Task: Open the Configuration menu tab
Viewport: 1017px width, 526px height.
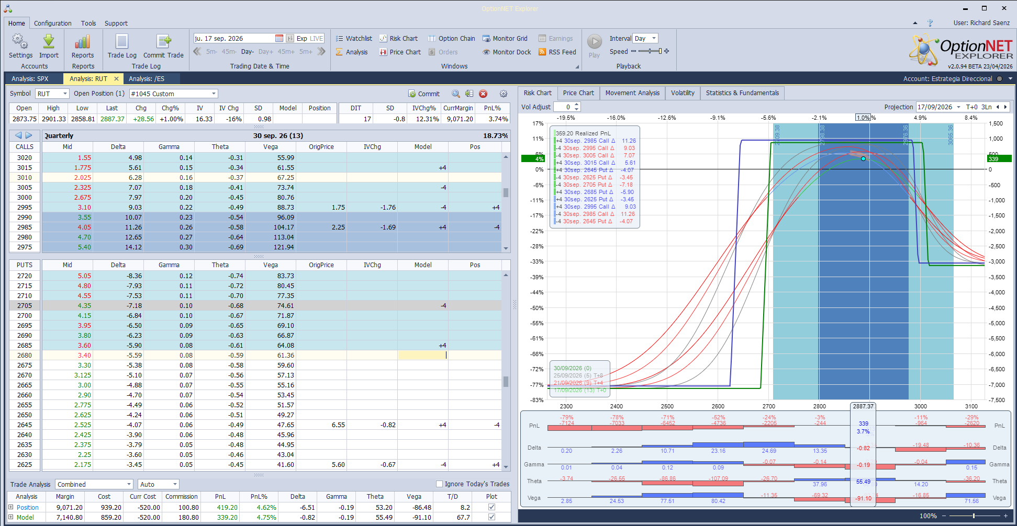Action: coord(53,23)
